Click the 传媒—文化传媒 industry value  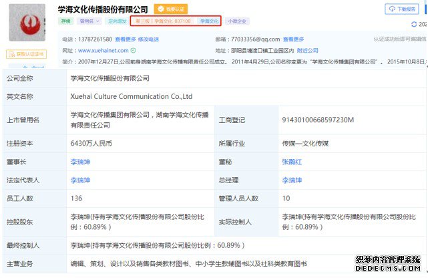click(x=305, y=144)
